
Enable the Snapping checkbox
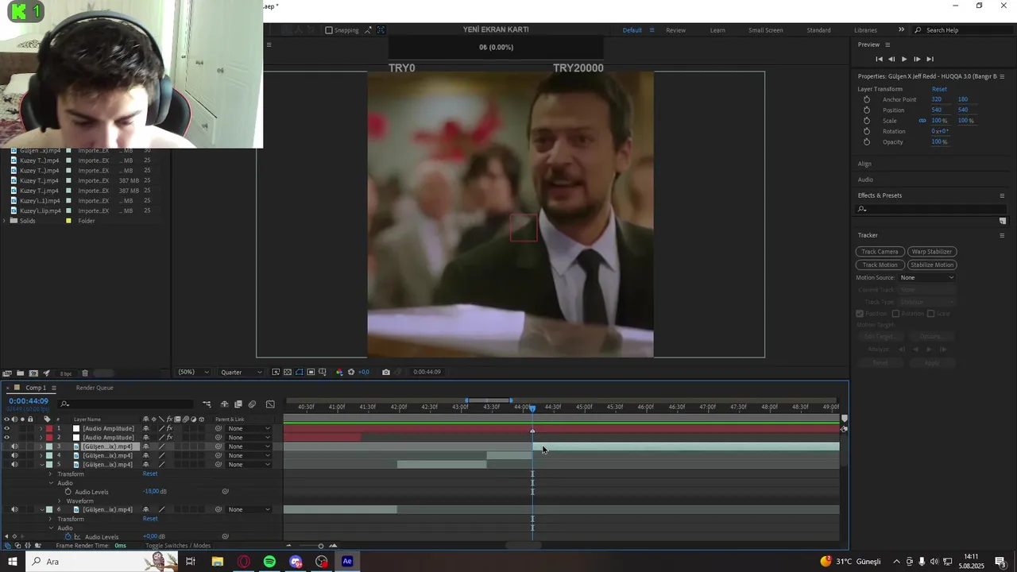329,30
